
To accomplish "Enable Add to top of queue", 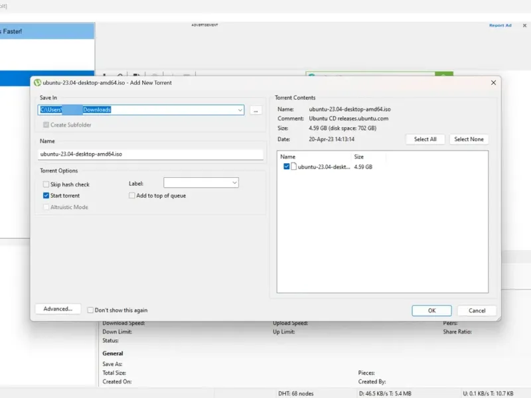I will (x=131, y=196).
